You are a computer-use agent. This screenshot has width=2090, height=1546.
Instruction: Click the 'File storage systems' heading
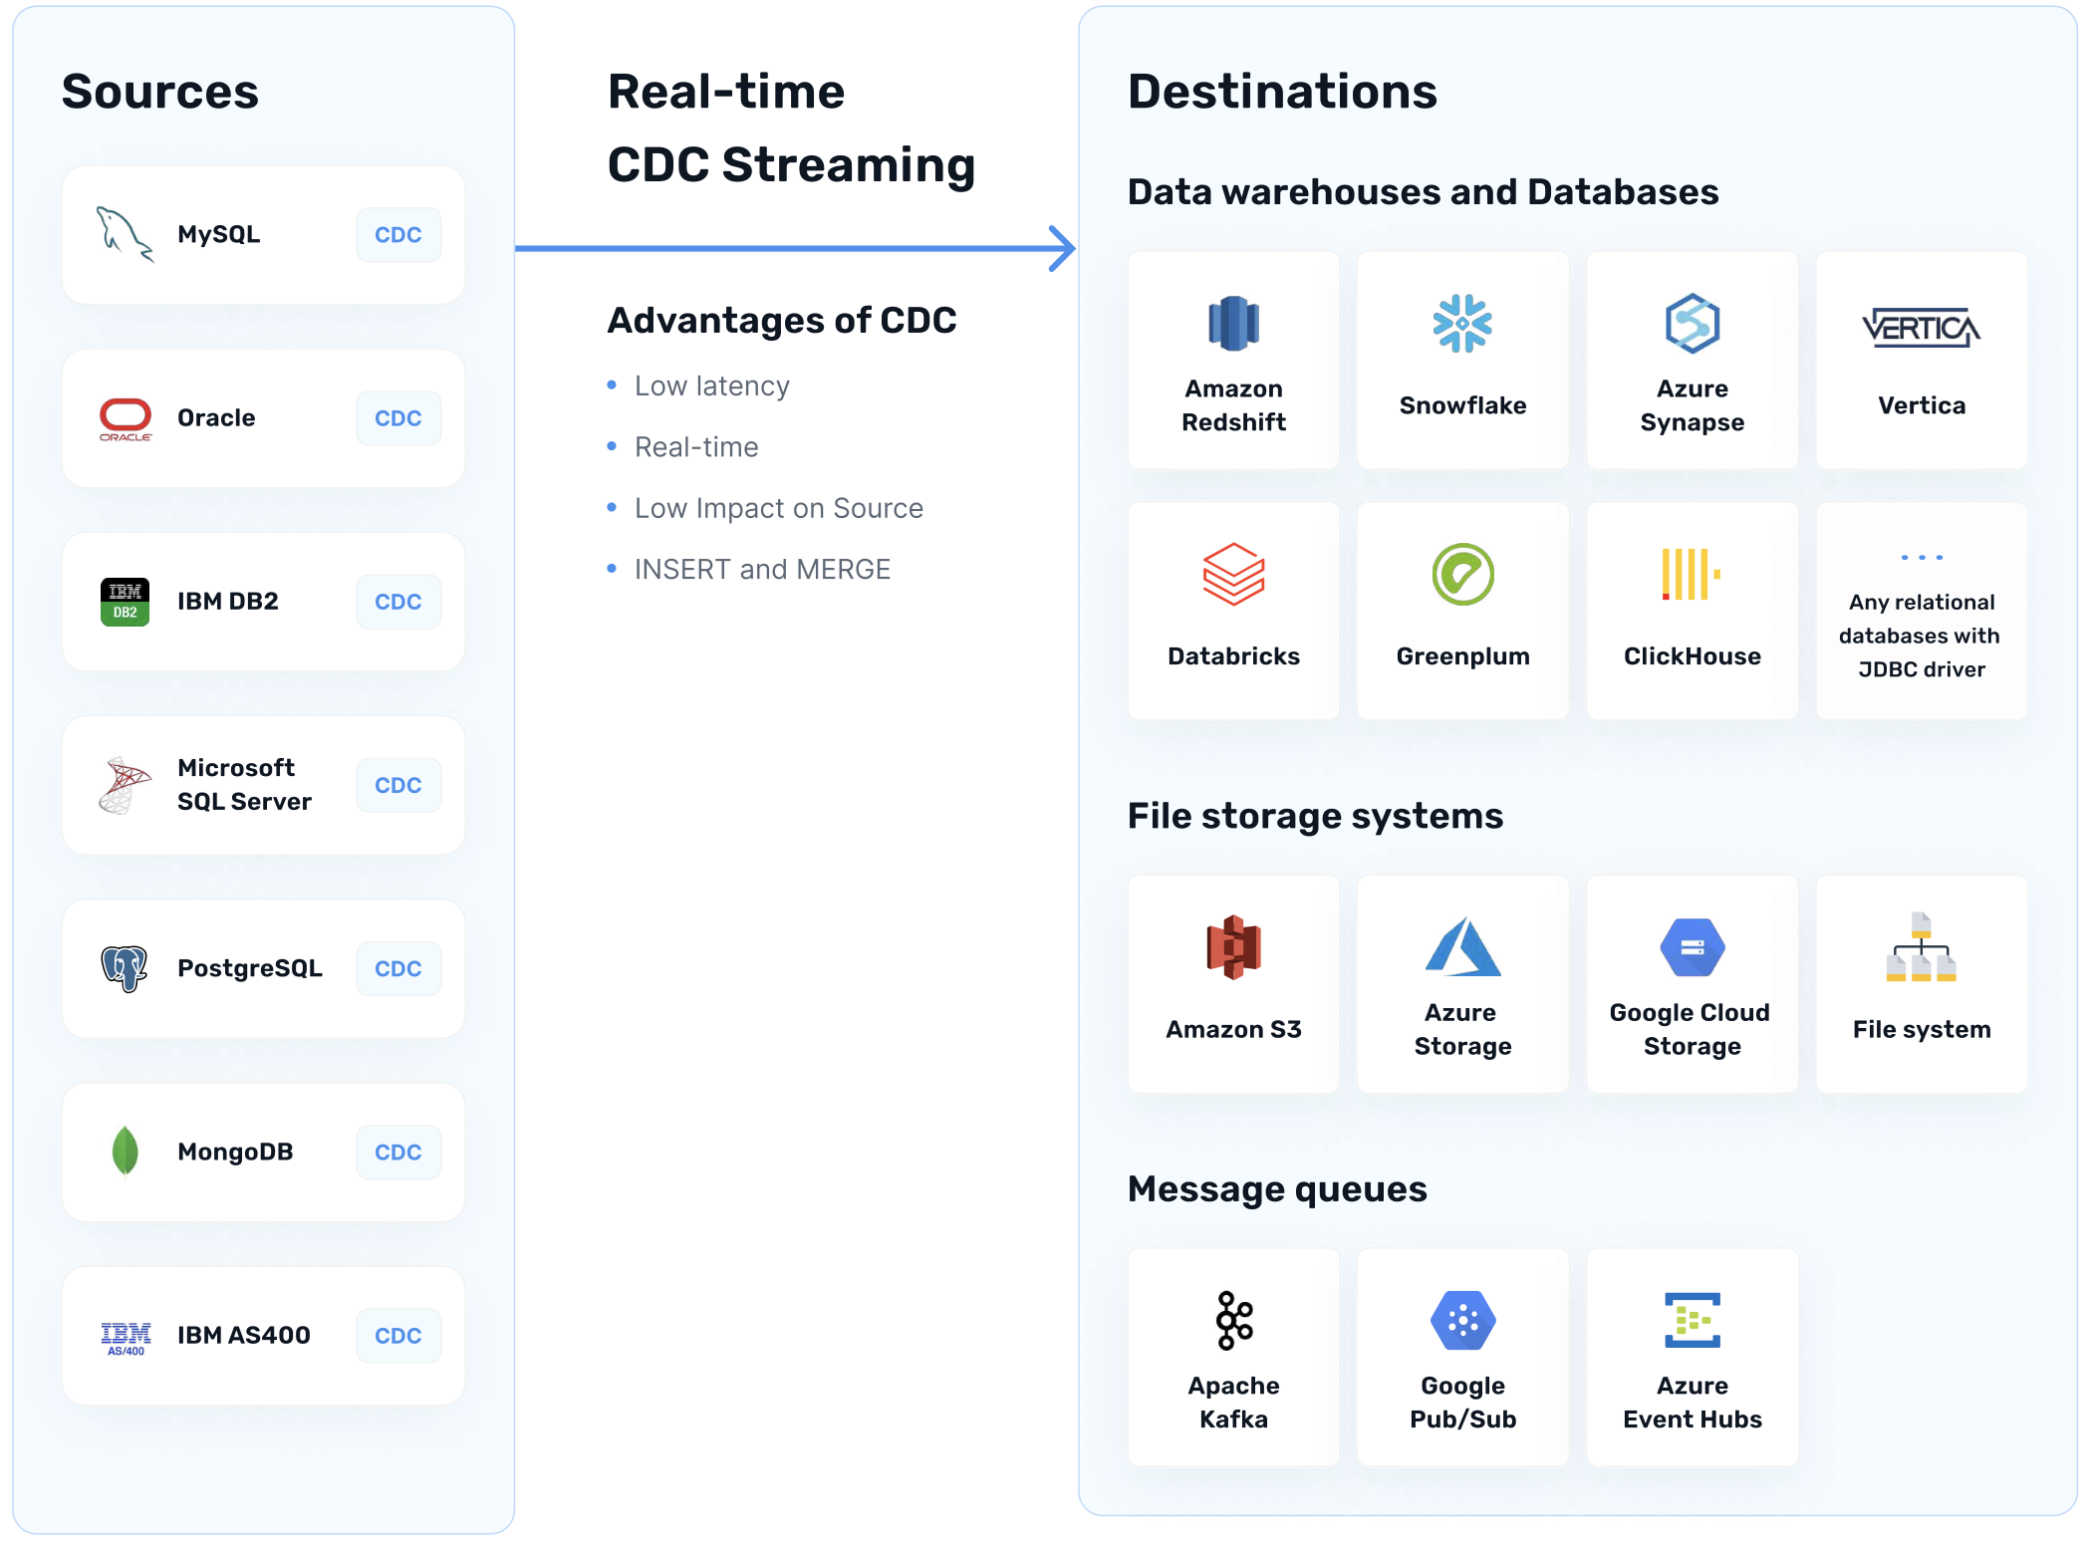(x=1315, y=816)
